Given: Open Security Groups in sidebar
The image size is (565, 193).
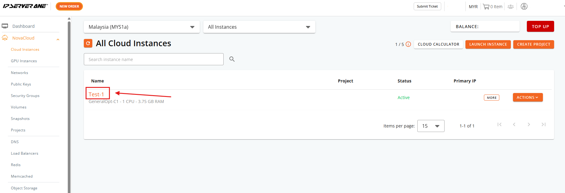Looking at the screenshot, I should tap(25, 96).
